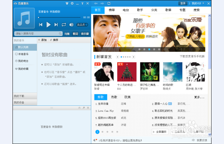Click the 更多... link
224x144 pixels.
199,97
